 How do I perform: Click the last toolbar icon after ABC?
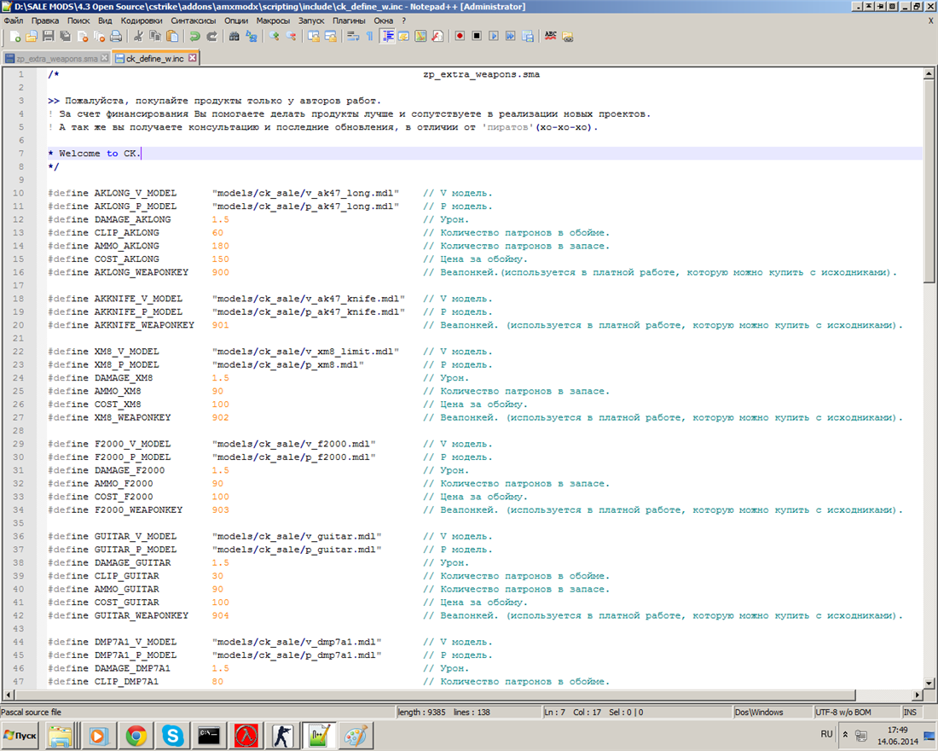568,37
